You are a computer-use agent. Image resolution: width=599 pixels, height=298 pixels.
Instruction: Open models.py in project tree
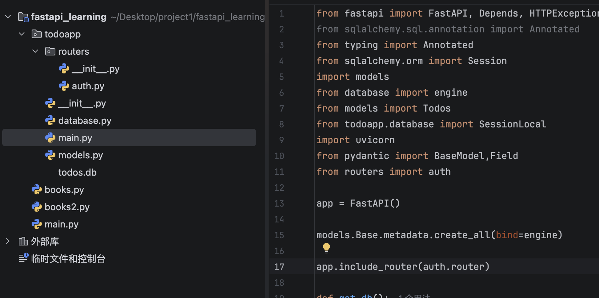tap(81, 155)
